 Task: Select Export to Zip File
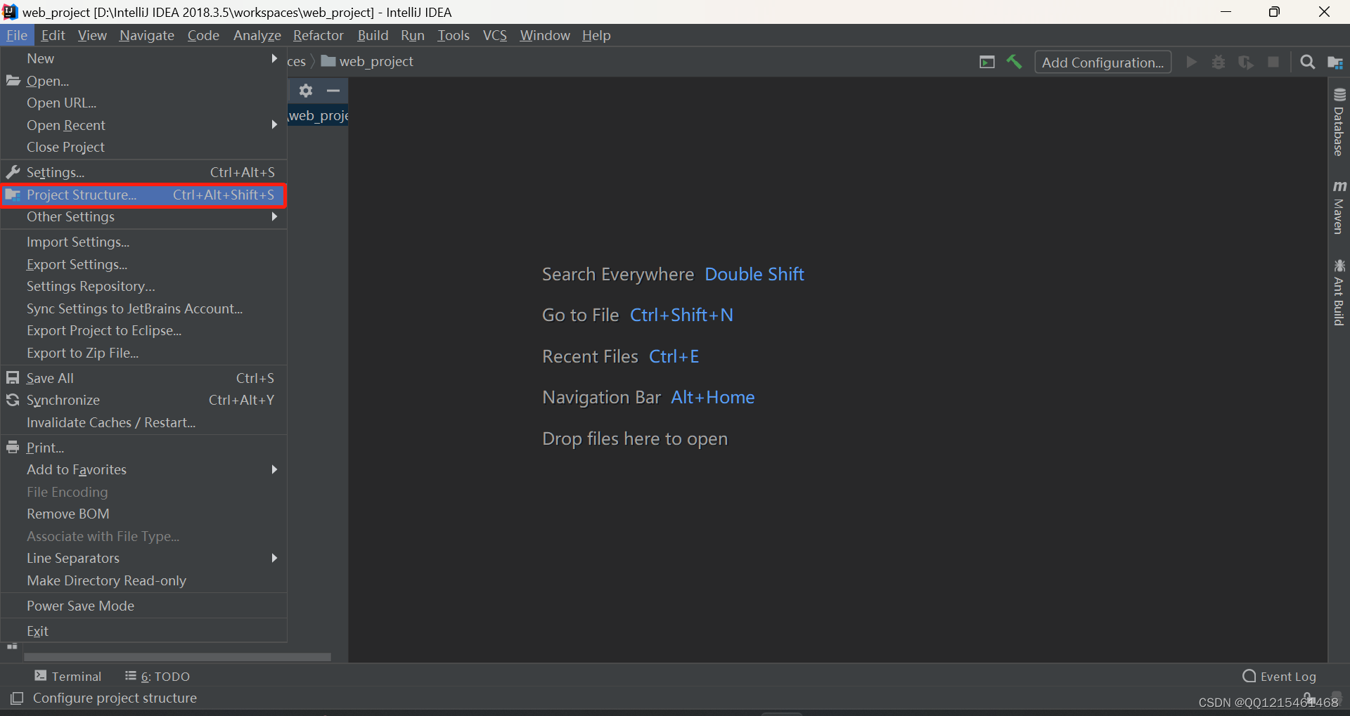pos(143,353)
